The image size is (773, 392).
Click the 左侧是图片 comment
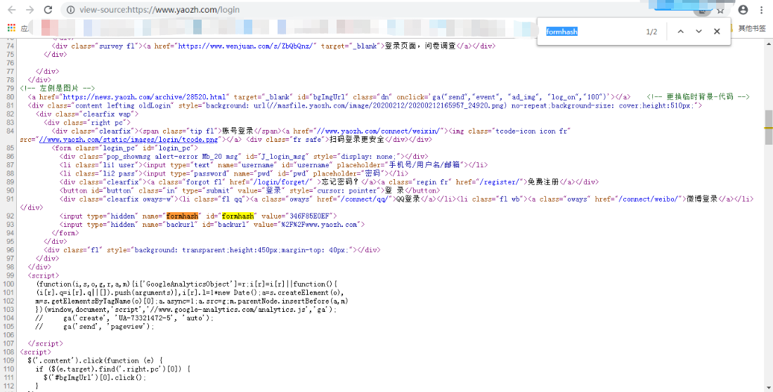tap(58, 89)
